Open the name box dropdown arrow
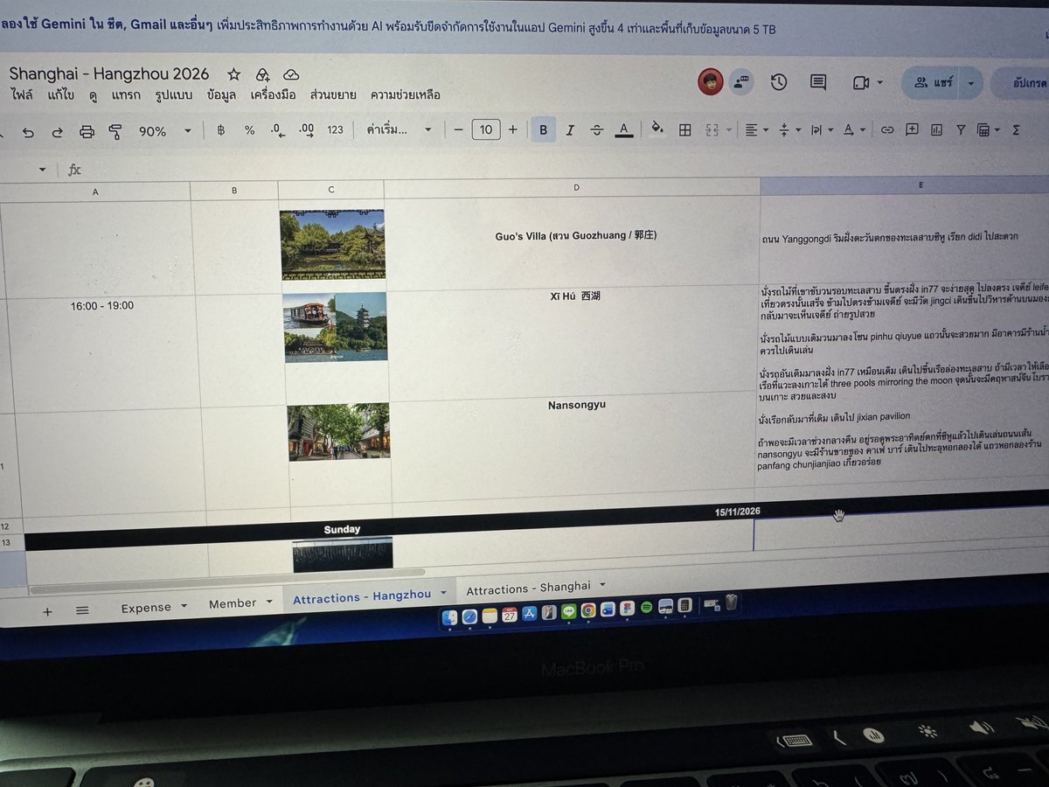 point(42,170)
